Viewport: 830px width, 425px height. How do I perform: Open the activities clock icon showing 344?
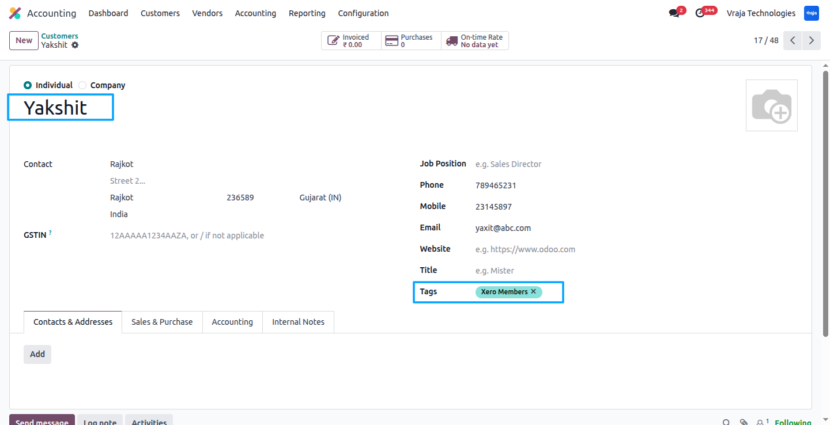(x=700, y=13)
